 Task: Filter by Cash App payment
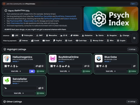coord(81,41)
